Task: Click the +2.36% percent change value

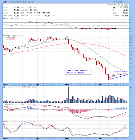Action: (x=124, y=7)
